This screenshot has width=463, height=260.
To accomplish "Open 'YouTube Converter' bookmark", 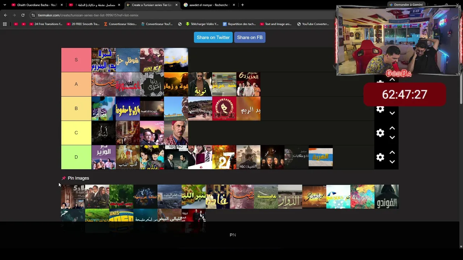I will coord(313,24).
